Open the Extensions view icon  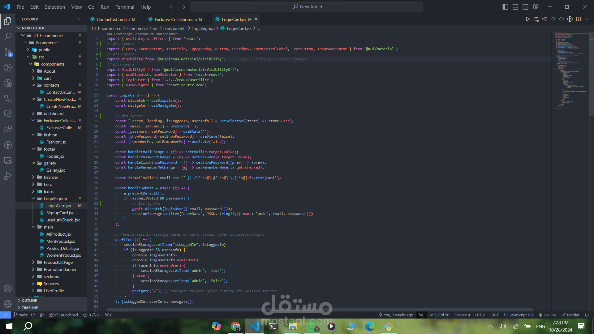[8, 129]
